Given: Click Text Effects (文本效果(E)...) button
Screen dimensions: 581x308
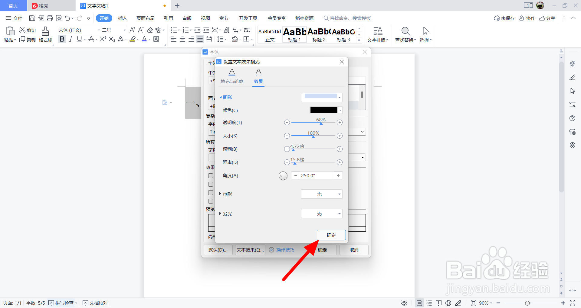Looking at the screenshot, I should click(250, 250).
